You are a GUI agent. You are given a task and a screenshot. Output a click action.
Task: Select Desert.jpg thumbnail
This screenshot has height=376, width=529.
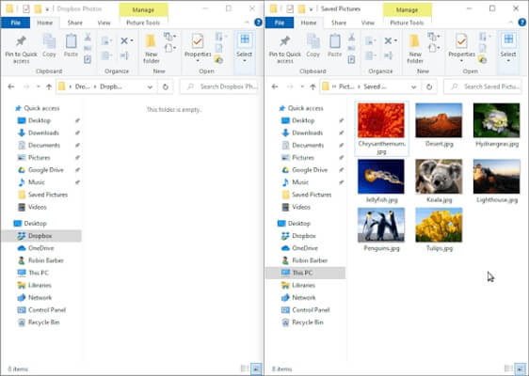[x=439, y=120]
